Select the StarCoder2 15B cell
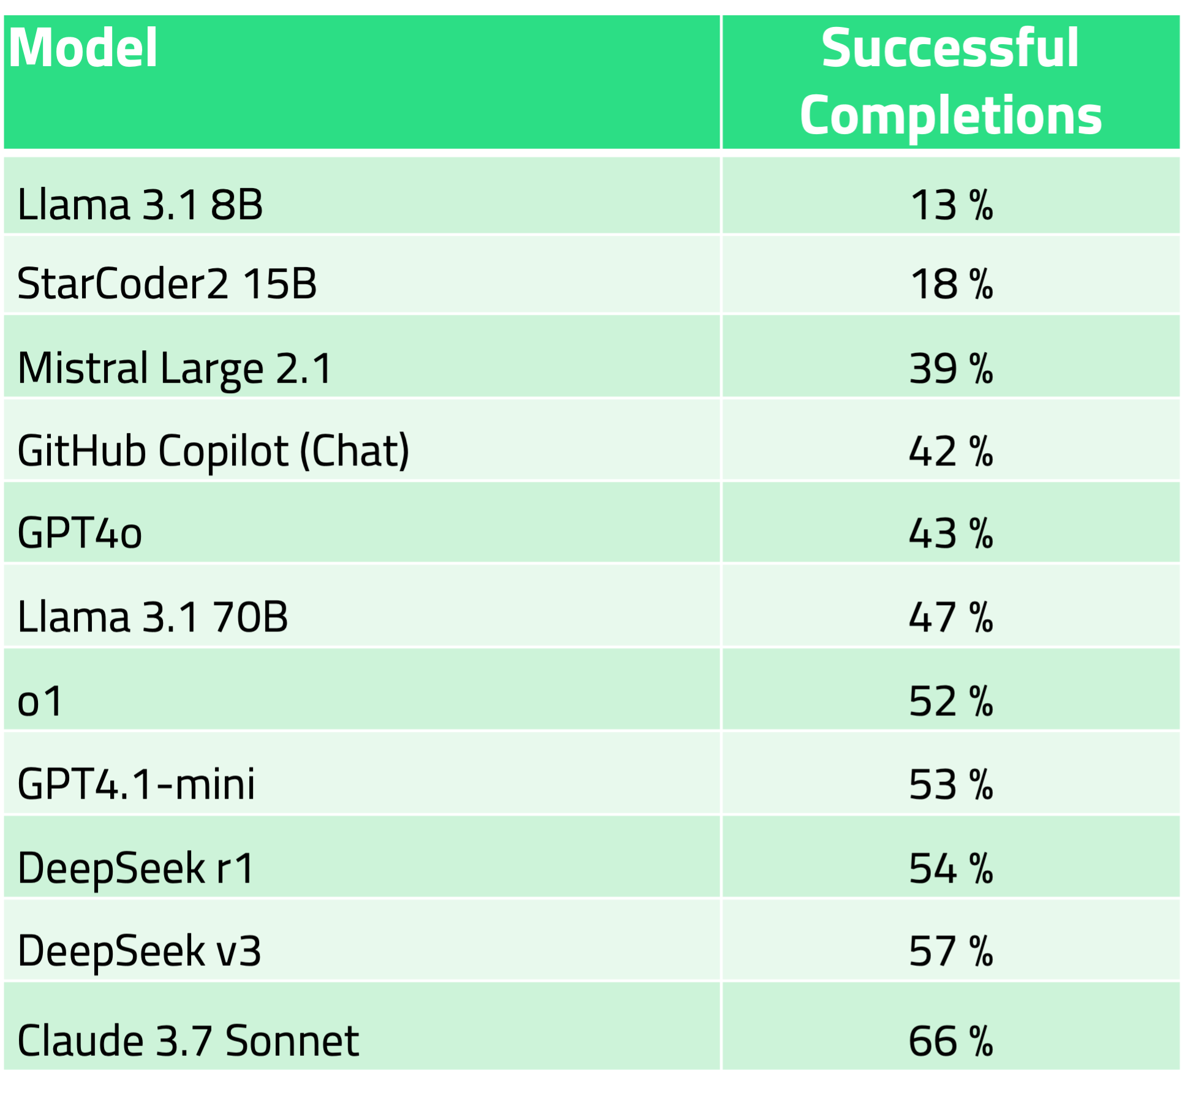 (167, 284)
